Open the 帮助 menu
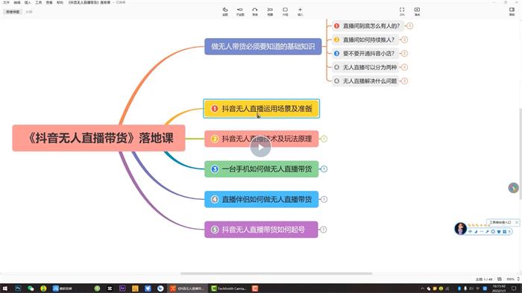The height and width of the screenshot is (293, 522). click(x=60, y=2)
